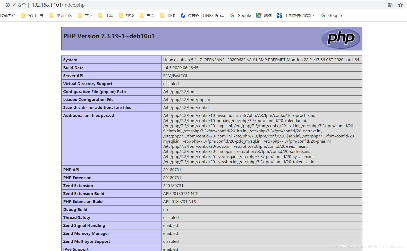The width and height of the screenshot is (407, 251).
Task: Click the address bar URL 192.168.1.101/index.php
Action: (58, 5)
